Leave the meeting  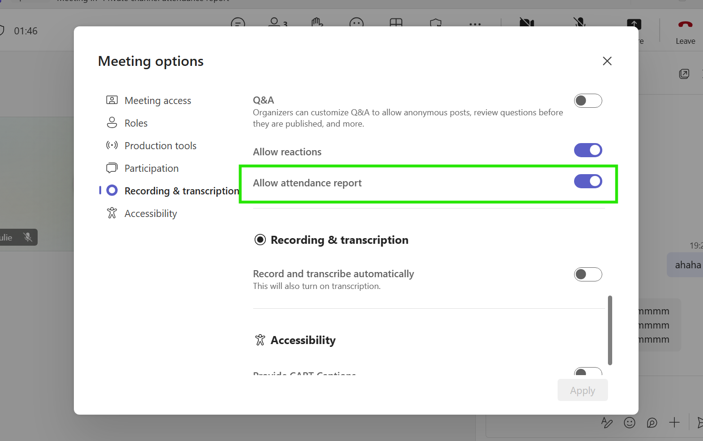pyautogui.click(x=685, y=32)
